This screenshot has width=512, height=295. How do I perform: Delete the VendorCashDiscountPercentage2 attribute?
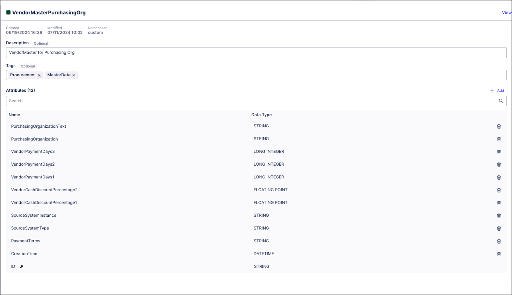[x=499, y=190]
